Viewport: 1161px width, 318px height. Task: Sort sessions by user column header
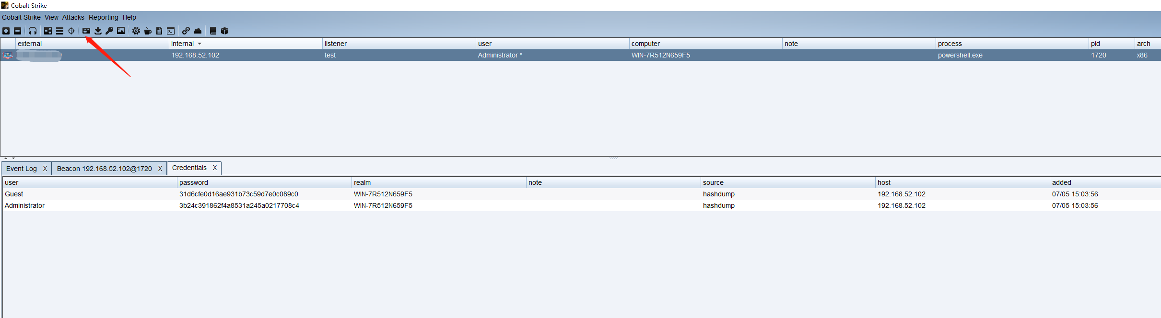552,44
